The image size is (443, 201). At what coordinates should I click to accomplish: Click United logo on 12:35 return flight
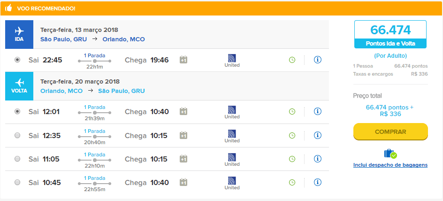pyautogui.click(x=232, y=136)
